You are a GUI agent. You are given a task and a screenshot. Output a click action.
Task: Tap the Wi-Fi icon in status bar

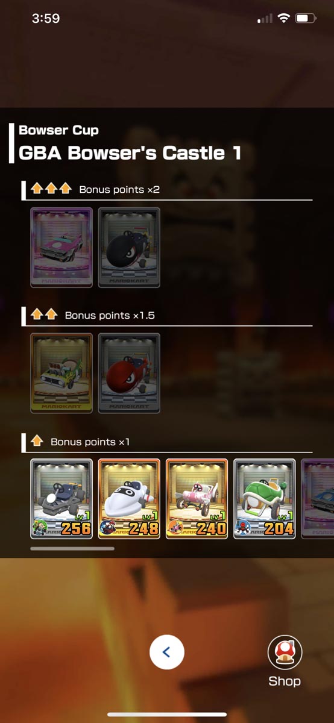[x=283, y=19]
